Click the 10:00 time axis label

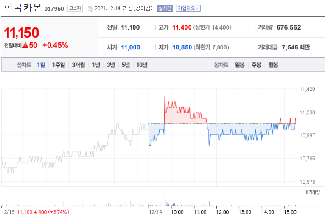pyautogui.click(x=177, y=212)
